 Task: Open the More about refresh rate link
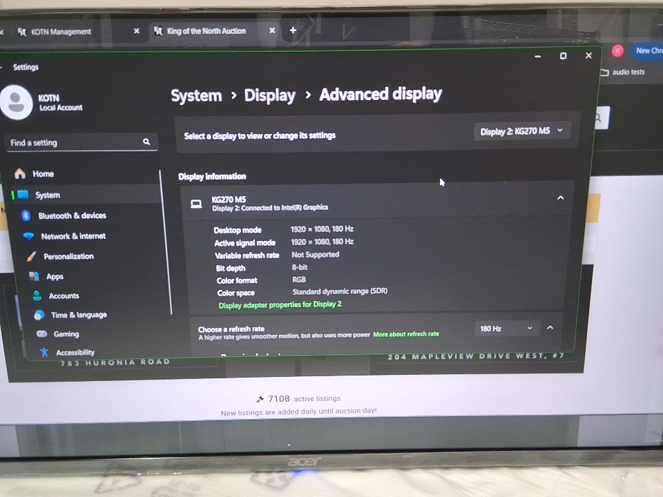click(405, 334)
